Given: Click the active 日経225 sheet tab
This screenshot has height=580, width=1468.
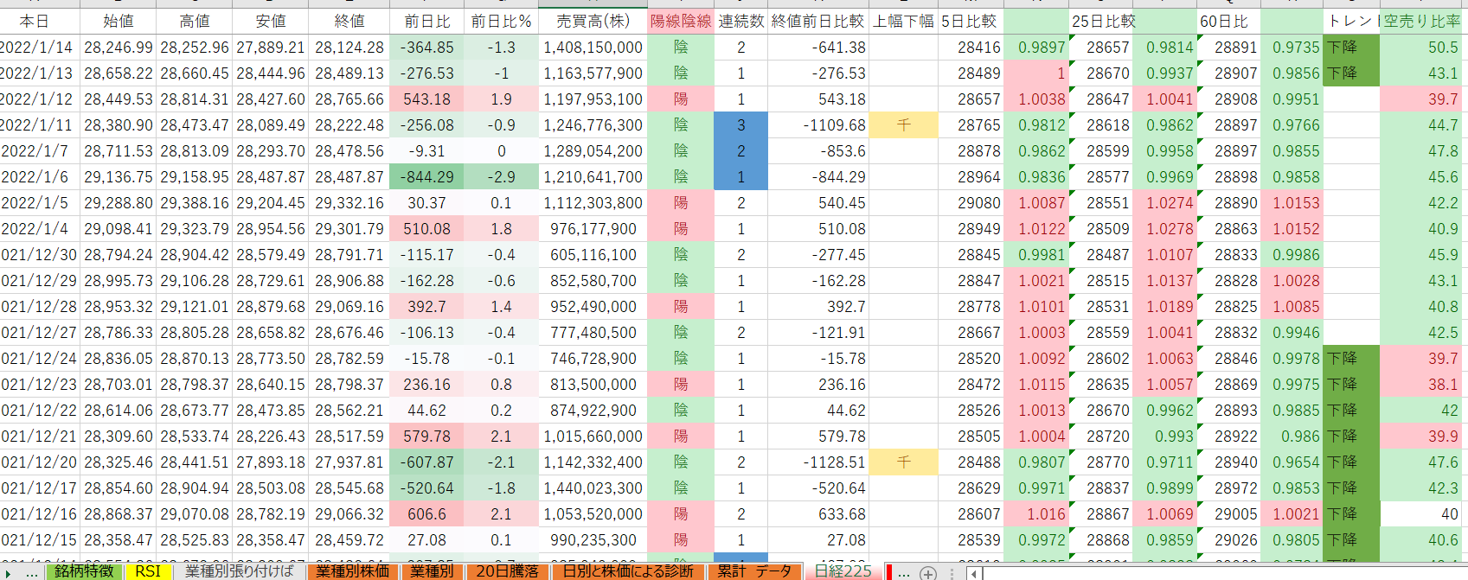Looking at the screenshot, I should coord(843,571).
